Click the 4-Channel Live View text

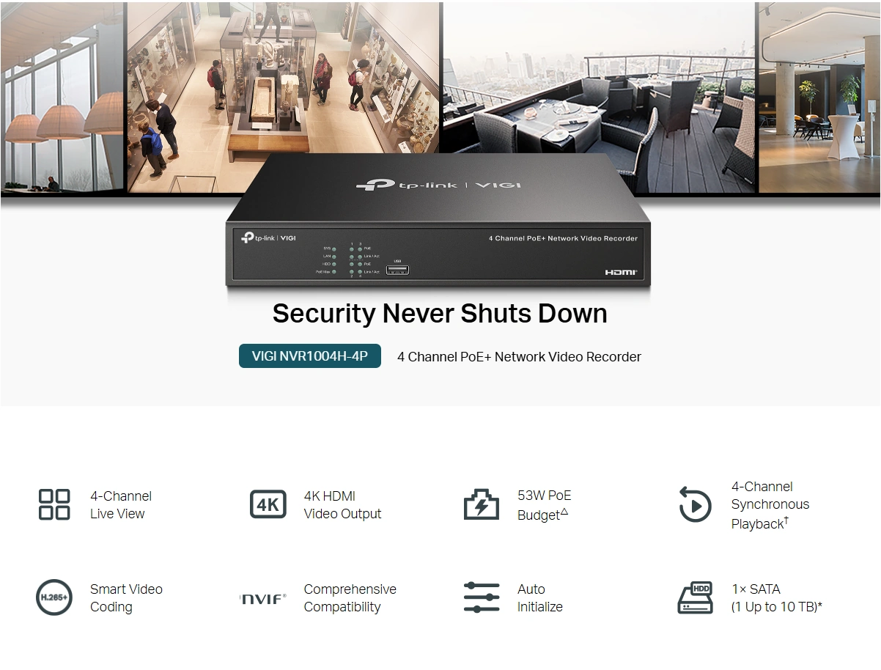click(x=121, y=505)
